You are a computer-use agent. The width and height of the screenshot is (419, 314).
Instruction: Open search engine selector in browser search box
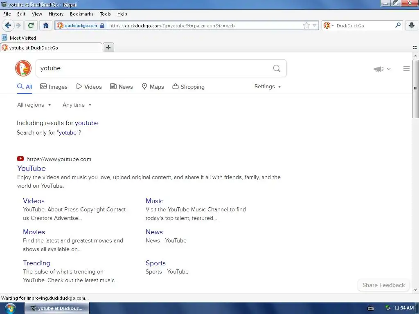pos(329,26)
